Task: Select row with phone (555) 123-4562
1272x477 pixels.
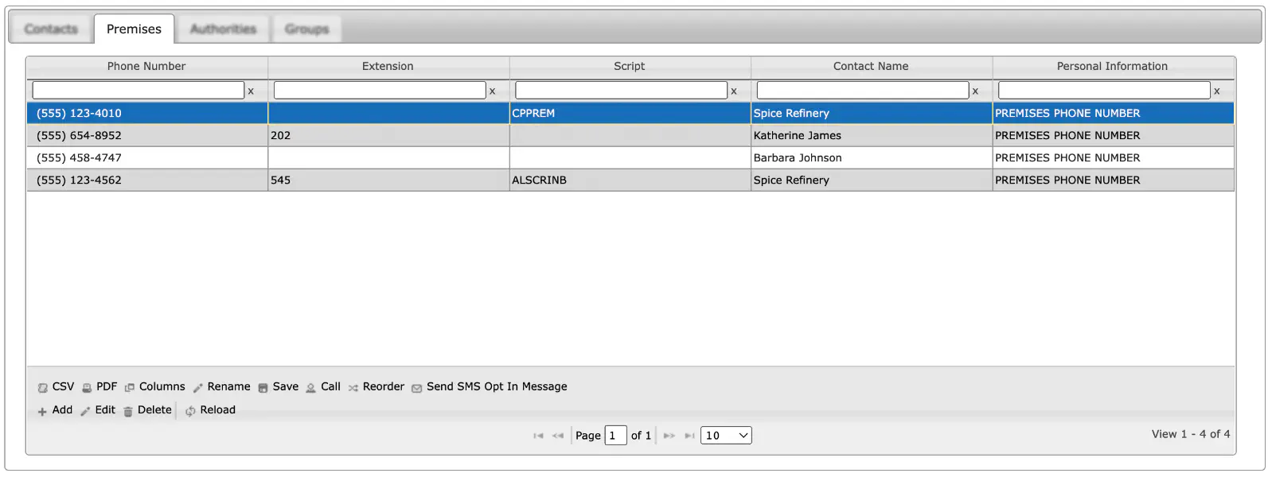Action: 630,180
